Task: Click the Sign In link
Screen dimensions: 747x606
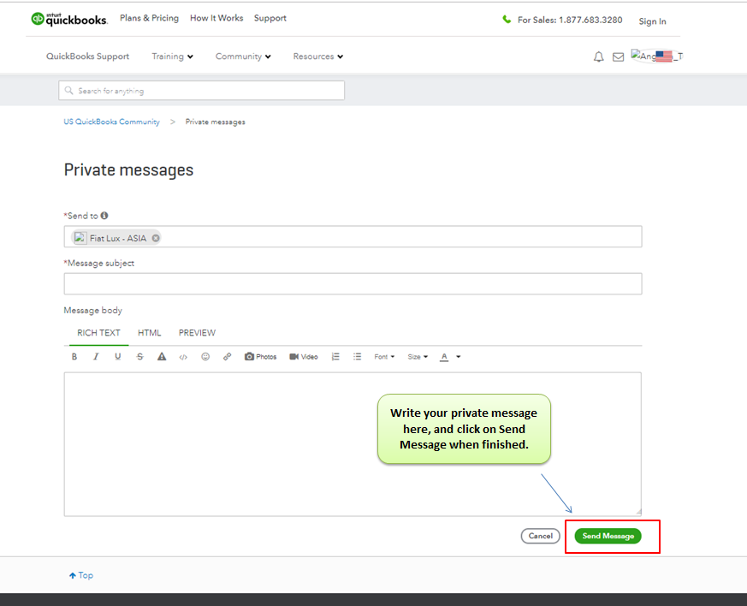Action: 652,21
